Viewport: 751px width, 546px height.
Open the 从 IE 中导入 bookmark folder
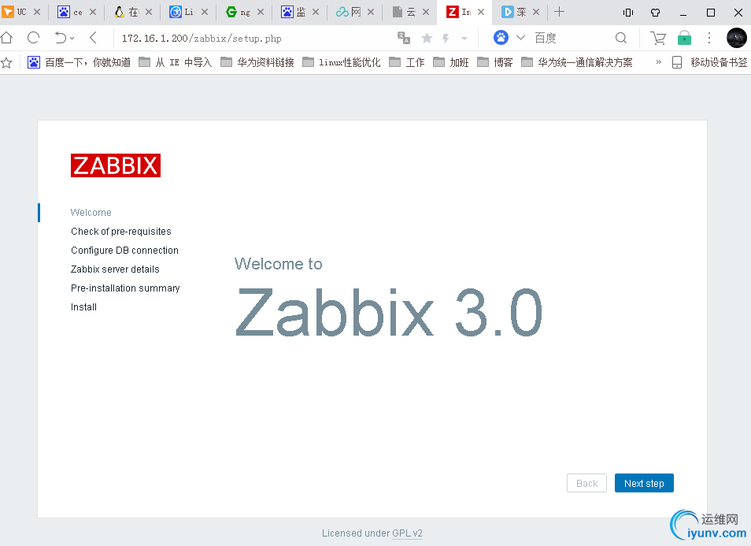176,62
